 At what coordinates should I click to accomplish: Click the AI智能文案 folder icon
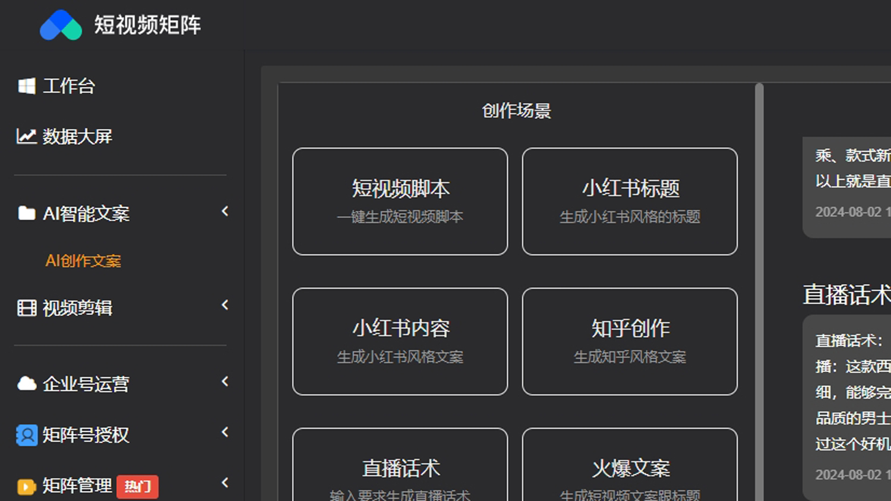[x=26, y=213]
